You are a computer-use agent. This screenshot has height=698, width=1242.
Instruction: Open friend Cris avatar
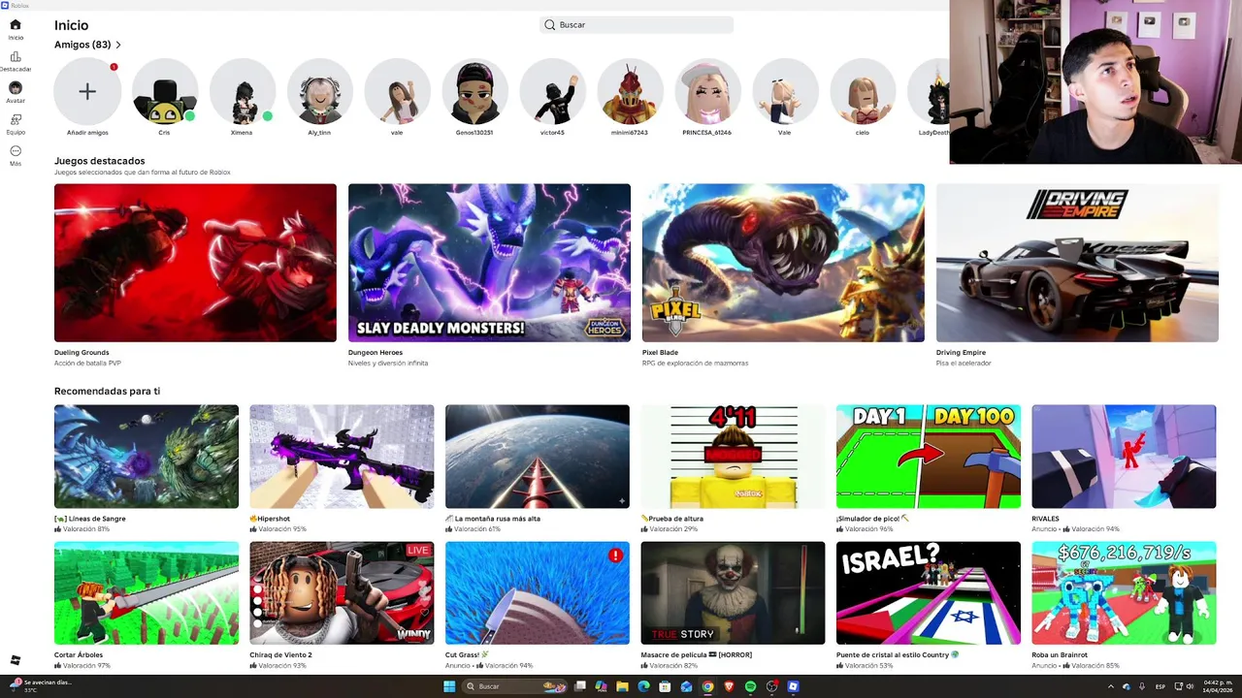tap(164, 91)
